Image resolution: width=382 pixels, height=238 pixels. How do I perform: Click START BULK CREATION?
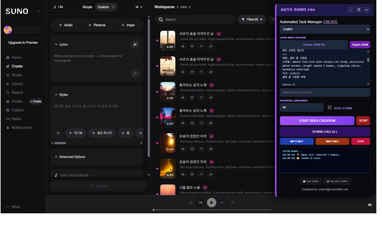[x=317, y=120]
